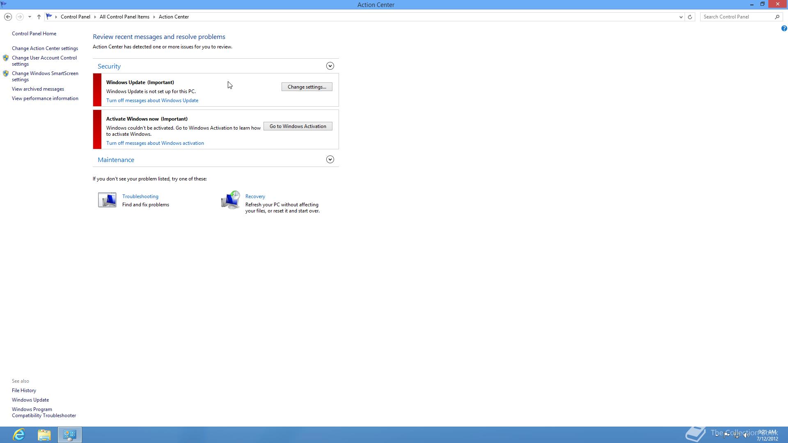Screen dimensions: 788x443
Task: Open File History under See also
Action: pos(24,390)
